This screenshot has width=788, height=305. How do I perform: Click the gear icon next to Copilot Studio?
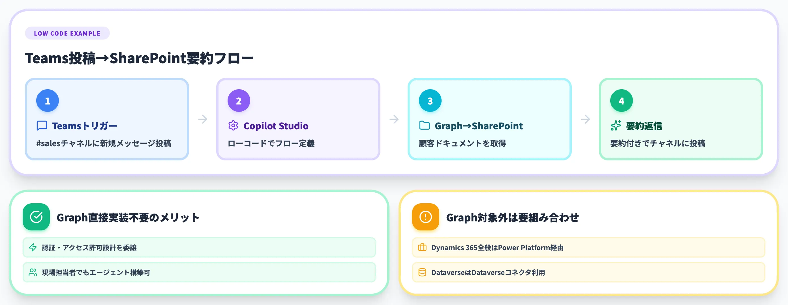(233, 125)
